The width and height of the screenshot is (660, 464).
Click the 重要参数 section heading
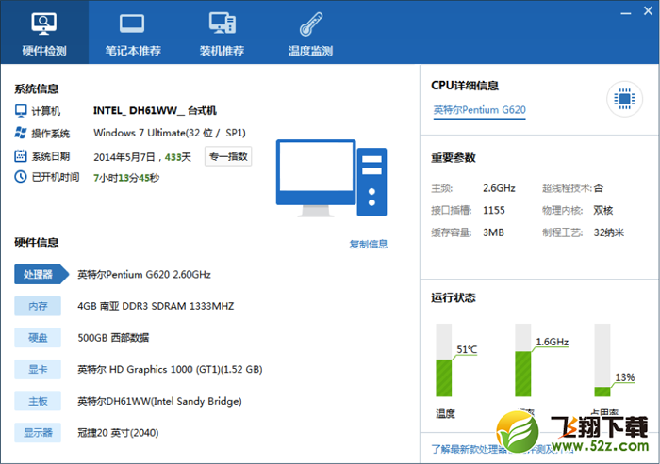coord(453,157)
